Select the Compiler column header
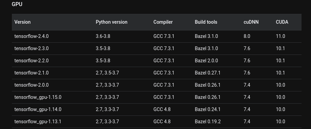The image size is (311, 129). coord(163,22)
